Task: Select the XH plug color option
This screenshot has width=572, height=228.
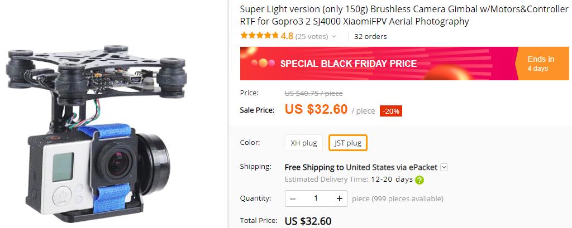Action: click(x=303, y=143)
